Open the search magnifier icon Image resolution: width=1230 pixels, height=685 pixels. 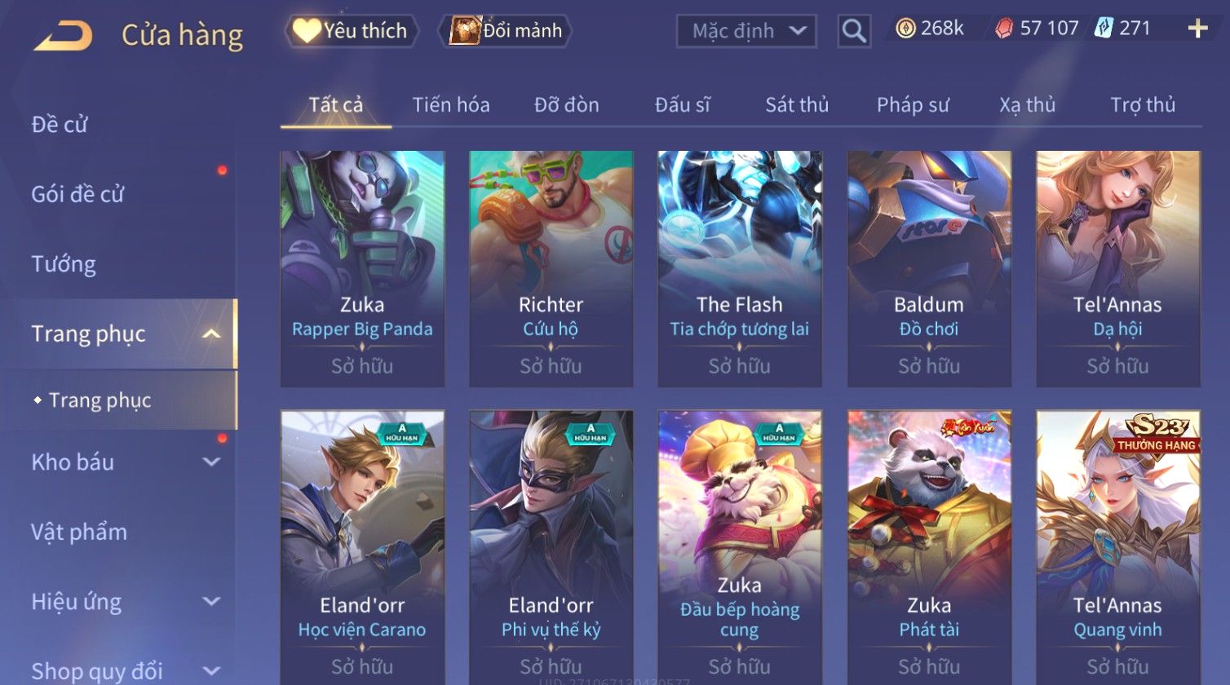coord(854,31)
